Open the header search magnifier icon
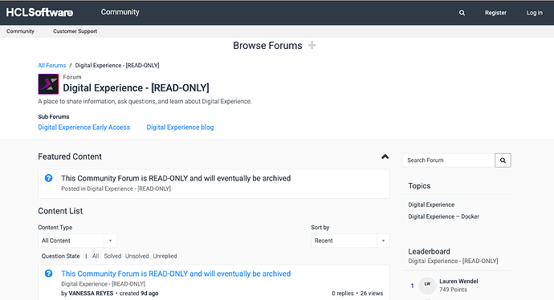Screen dimensions: 554x300 pyautogui.click(x=462, y=13)
